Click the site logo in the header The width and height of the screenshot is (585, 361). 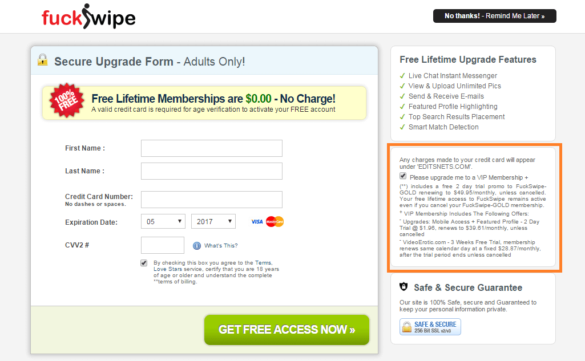(x=88, y=17)
